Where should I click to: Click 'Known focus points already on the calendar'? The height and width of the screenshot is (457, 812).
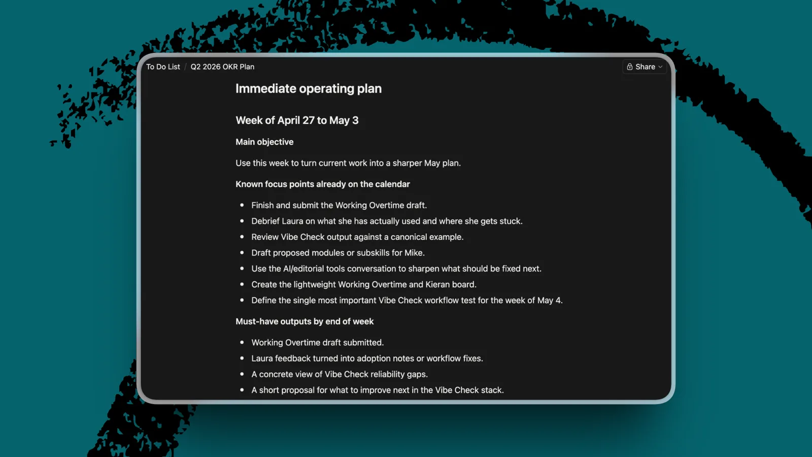[323, 184]
